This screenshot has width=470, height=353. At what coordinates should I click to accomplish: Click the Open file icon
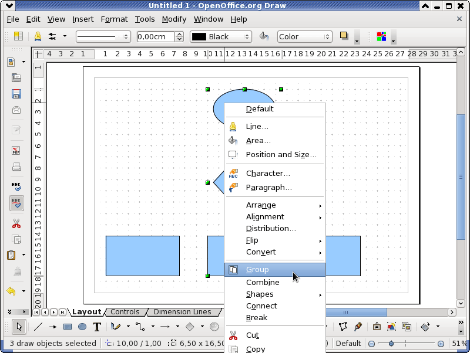coord(16,78)
